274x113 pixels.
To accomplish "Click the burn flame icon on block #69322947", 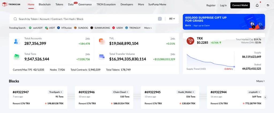I will point(46,103).
